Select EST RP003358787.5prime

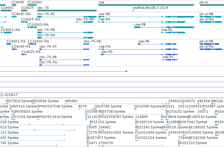[116, 117]
